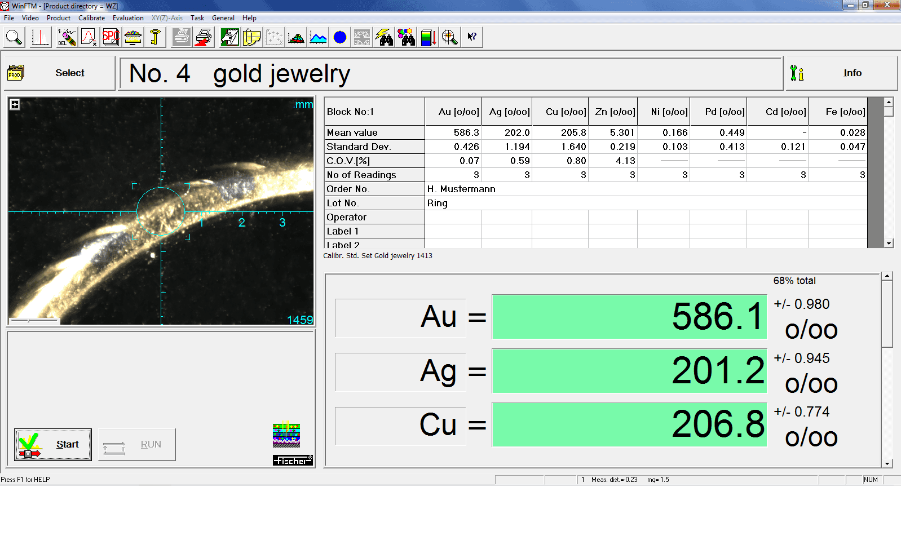Viewport: 901px width, 549px height.
Task: Click the Pd mean value 0.449
Action: 718,132
